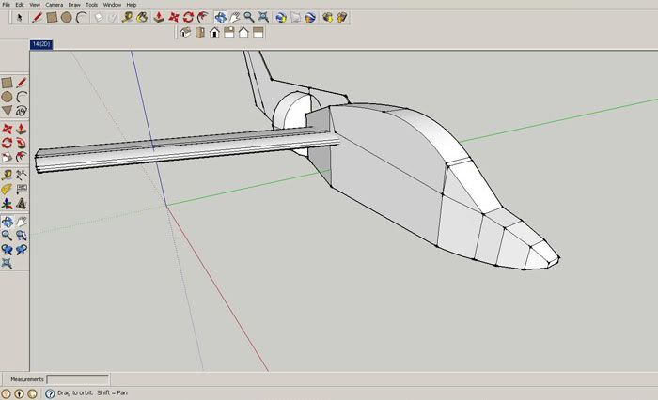Select the "14 (2D)" scene tab
658x400 pixels.
click(41, 44)
